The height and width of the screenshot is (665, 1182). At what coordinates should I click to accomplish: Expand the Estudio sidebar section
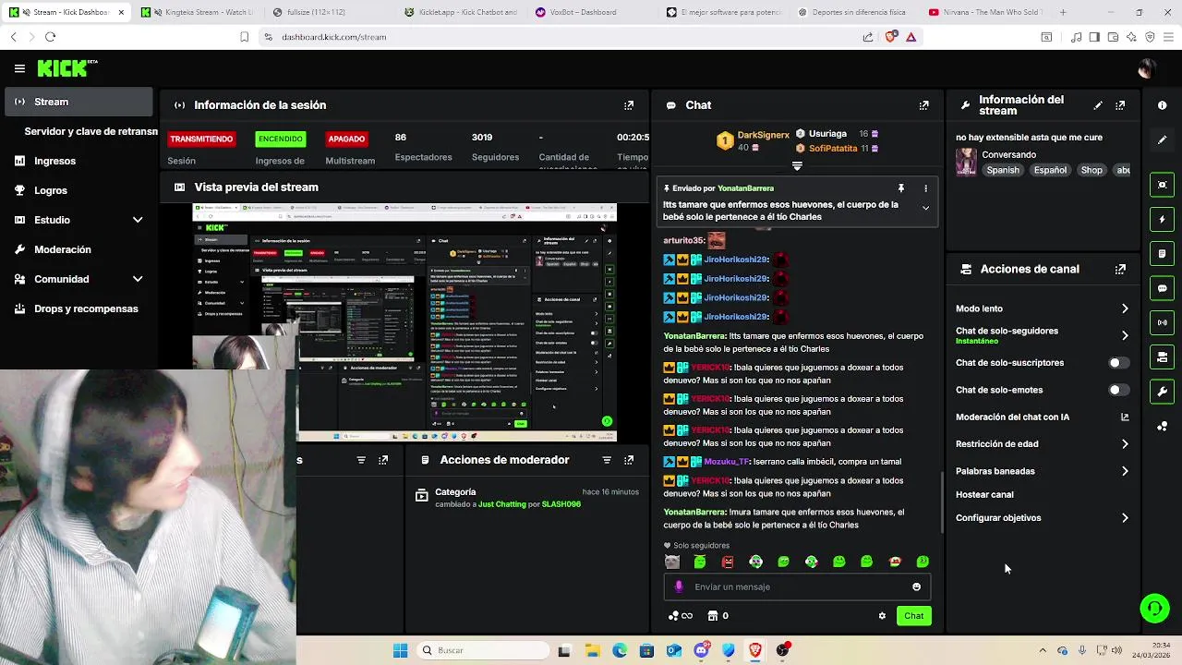click(138, 220)
